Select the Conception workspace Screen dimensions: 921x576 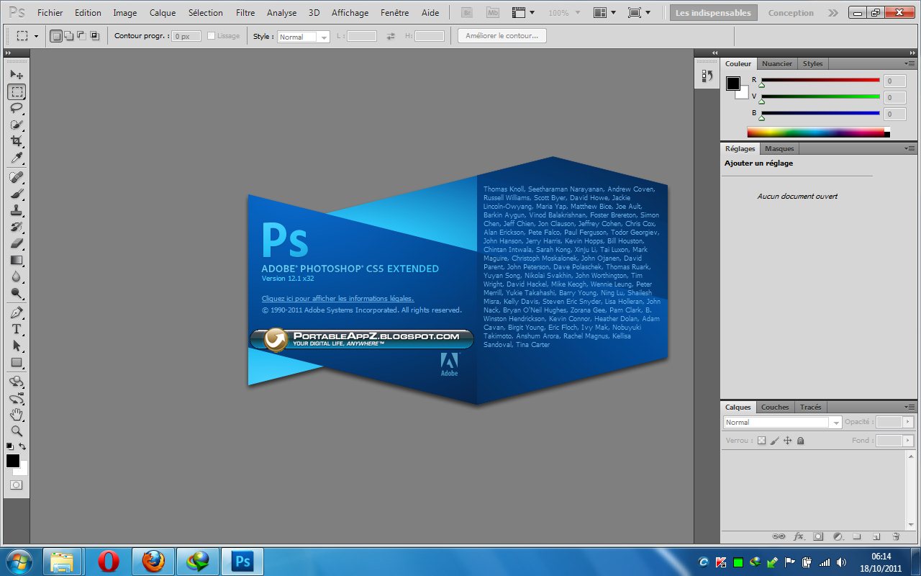[791, 13]
